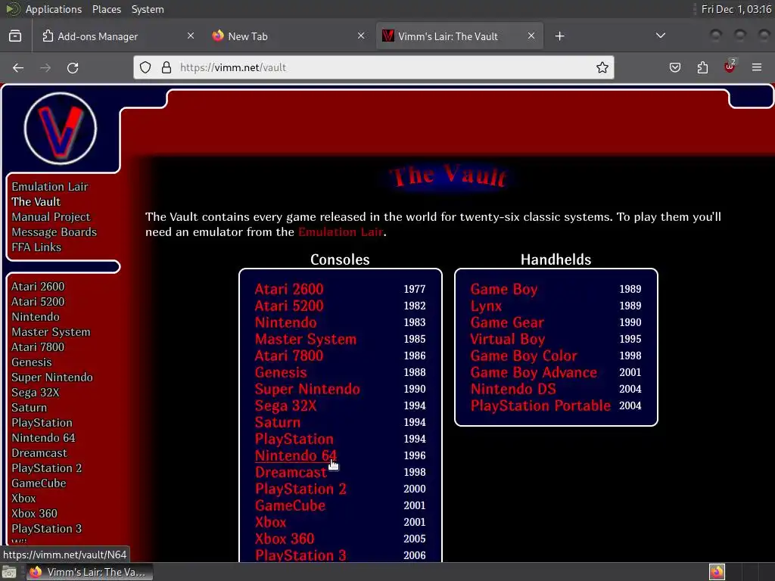This screenshot has width=775, height=581.
Task: Select the Vimm's Lair: The Vault tab
Action: [459, 36]
